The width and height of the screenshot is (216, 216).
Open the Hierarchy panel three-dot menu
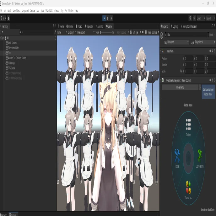pyautogui.click(x=55, y=26)
